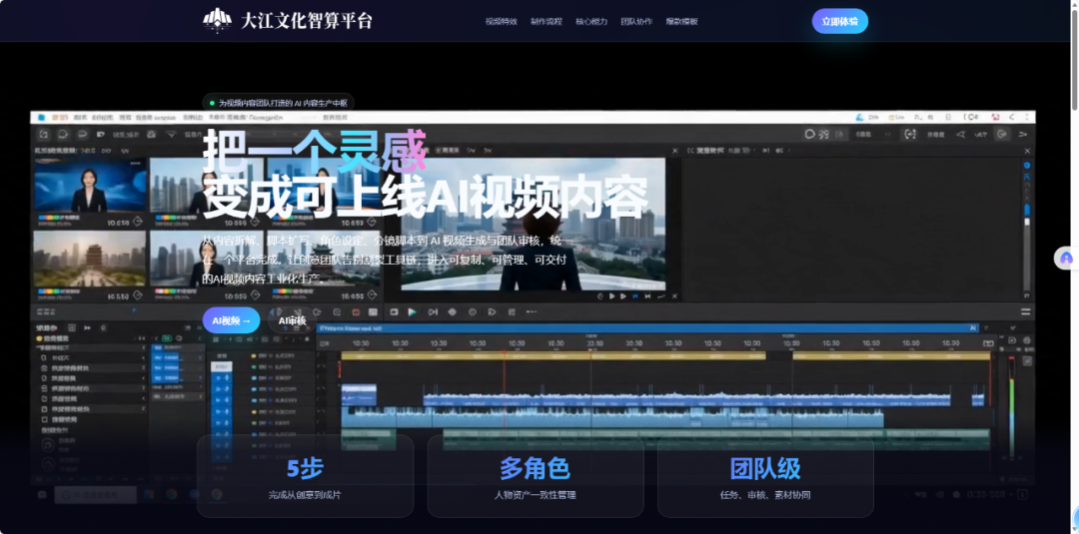Click the 完成从创意到成片 caption
Screen dimensions: 1079x534
pos(305,495)
